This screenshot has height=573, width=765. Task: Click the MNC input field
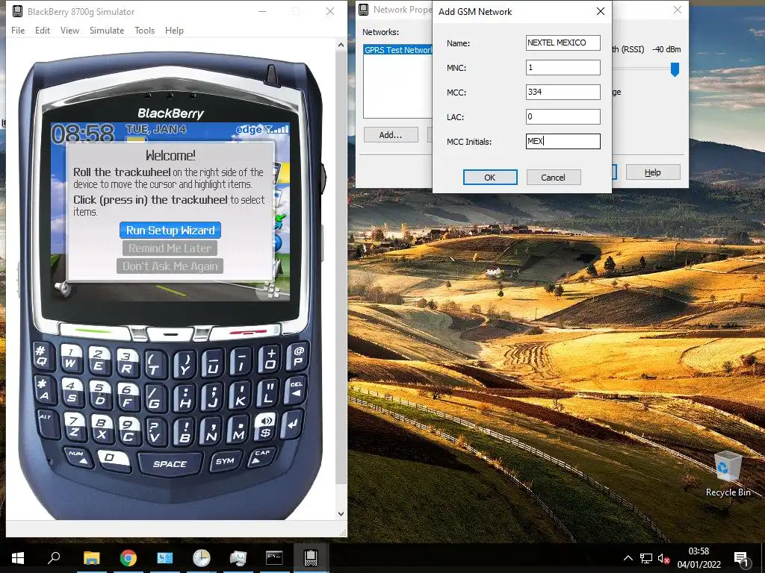563,67
